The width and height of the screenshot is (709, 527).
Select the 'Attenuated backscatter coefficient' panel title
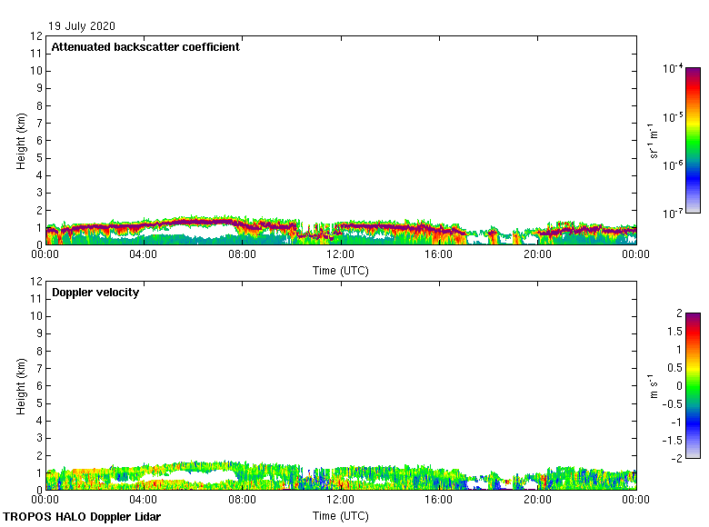pos(145,47)
